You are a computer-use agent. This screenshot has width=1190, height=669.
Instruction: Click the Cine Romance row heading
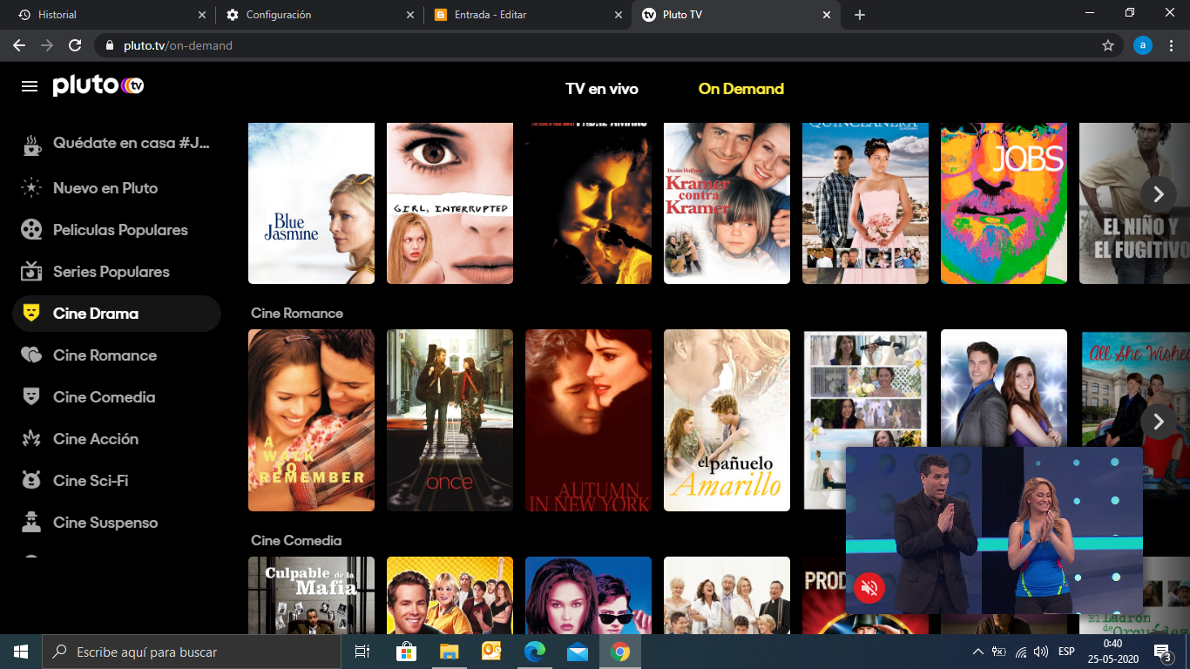[x=297, y=313]
